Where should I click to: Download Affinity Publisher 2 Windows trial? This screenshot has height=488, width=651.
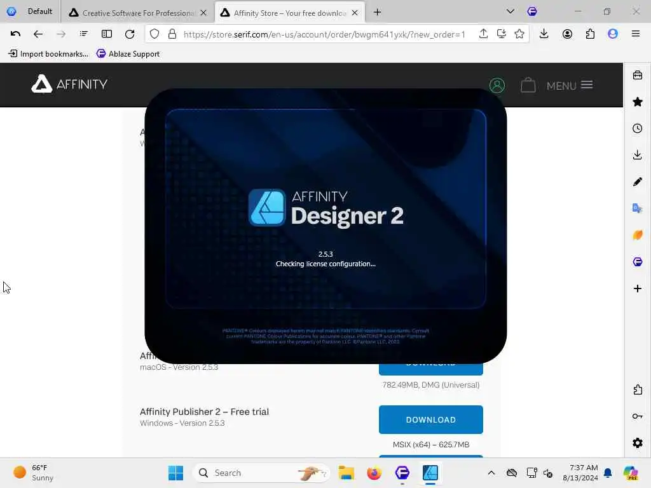coord(430,419)
